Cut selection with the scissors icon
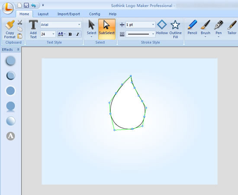The height and width of the screenshot is (195, 238). pos(20,23)
